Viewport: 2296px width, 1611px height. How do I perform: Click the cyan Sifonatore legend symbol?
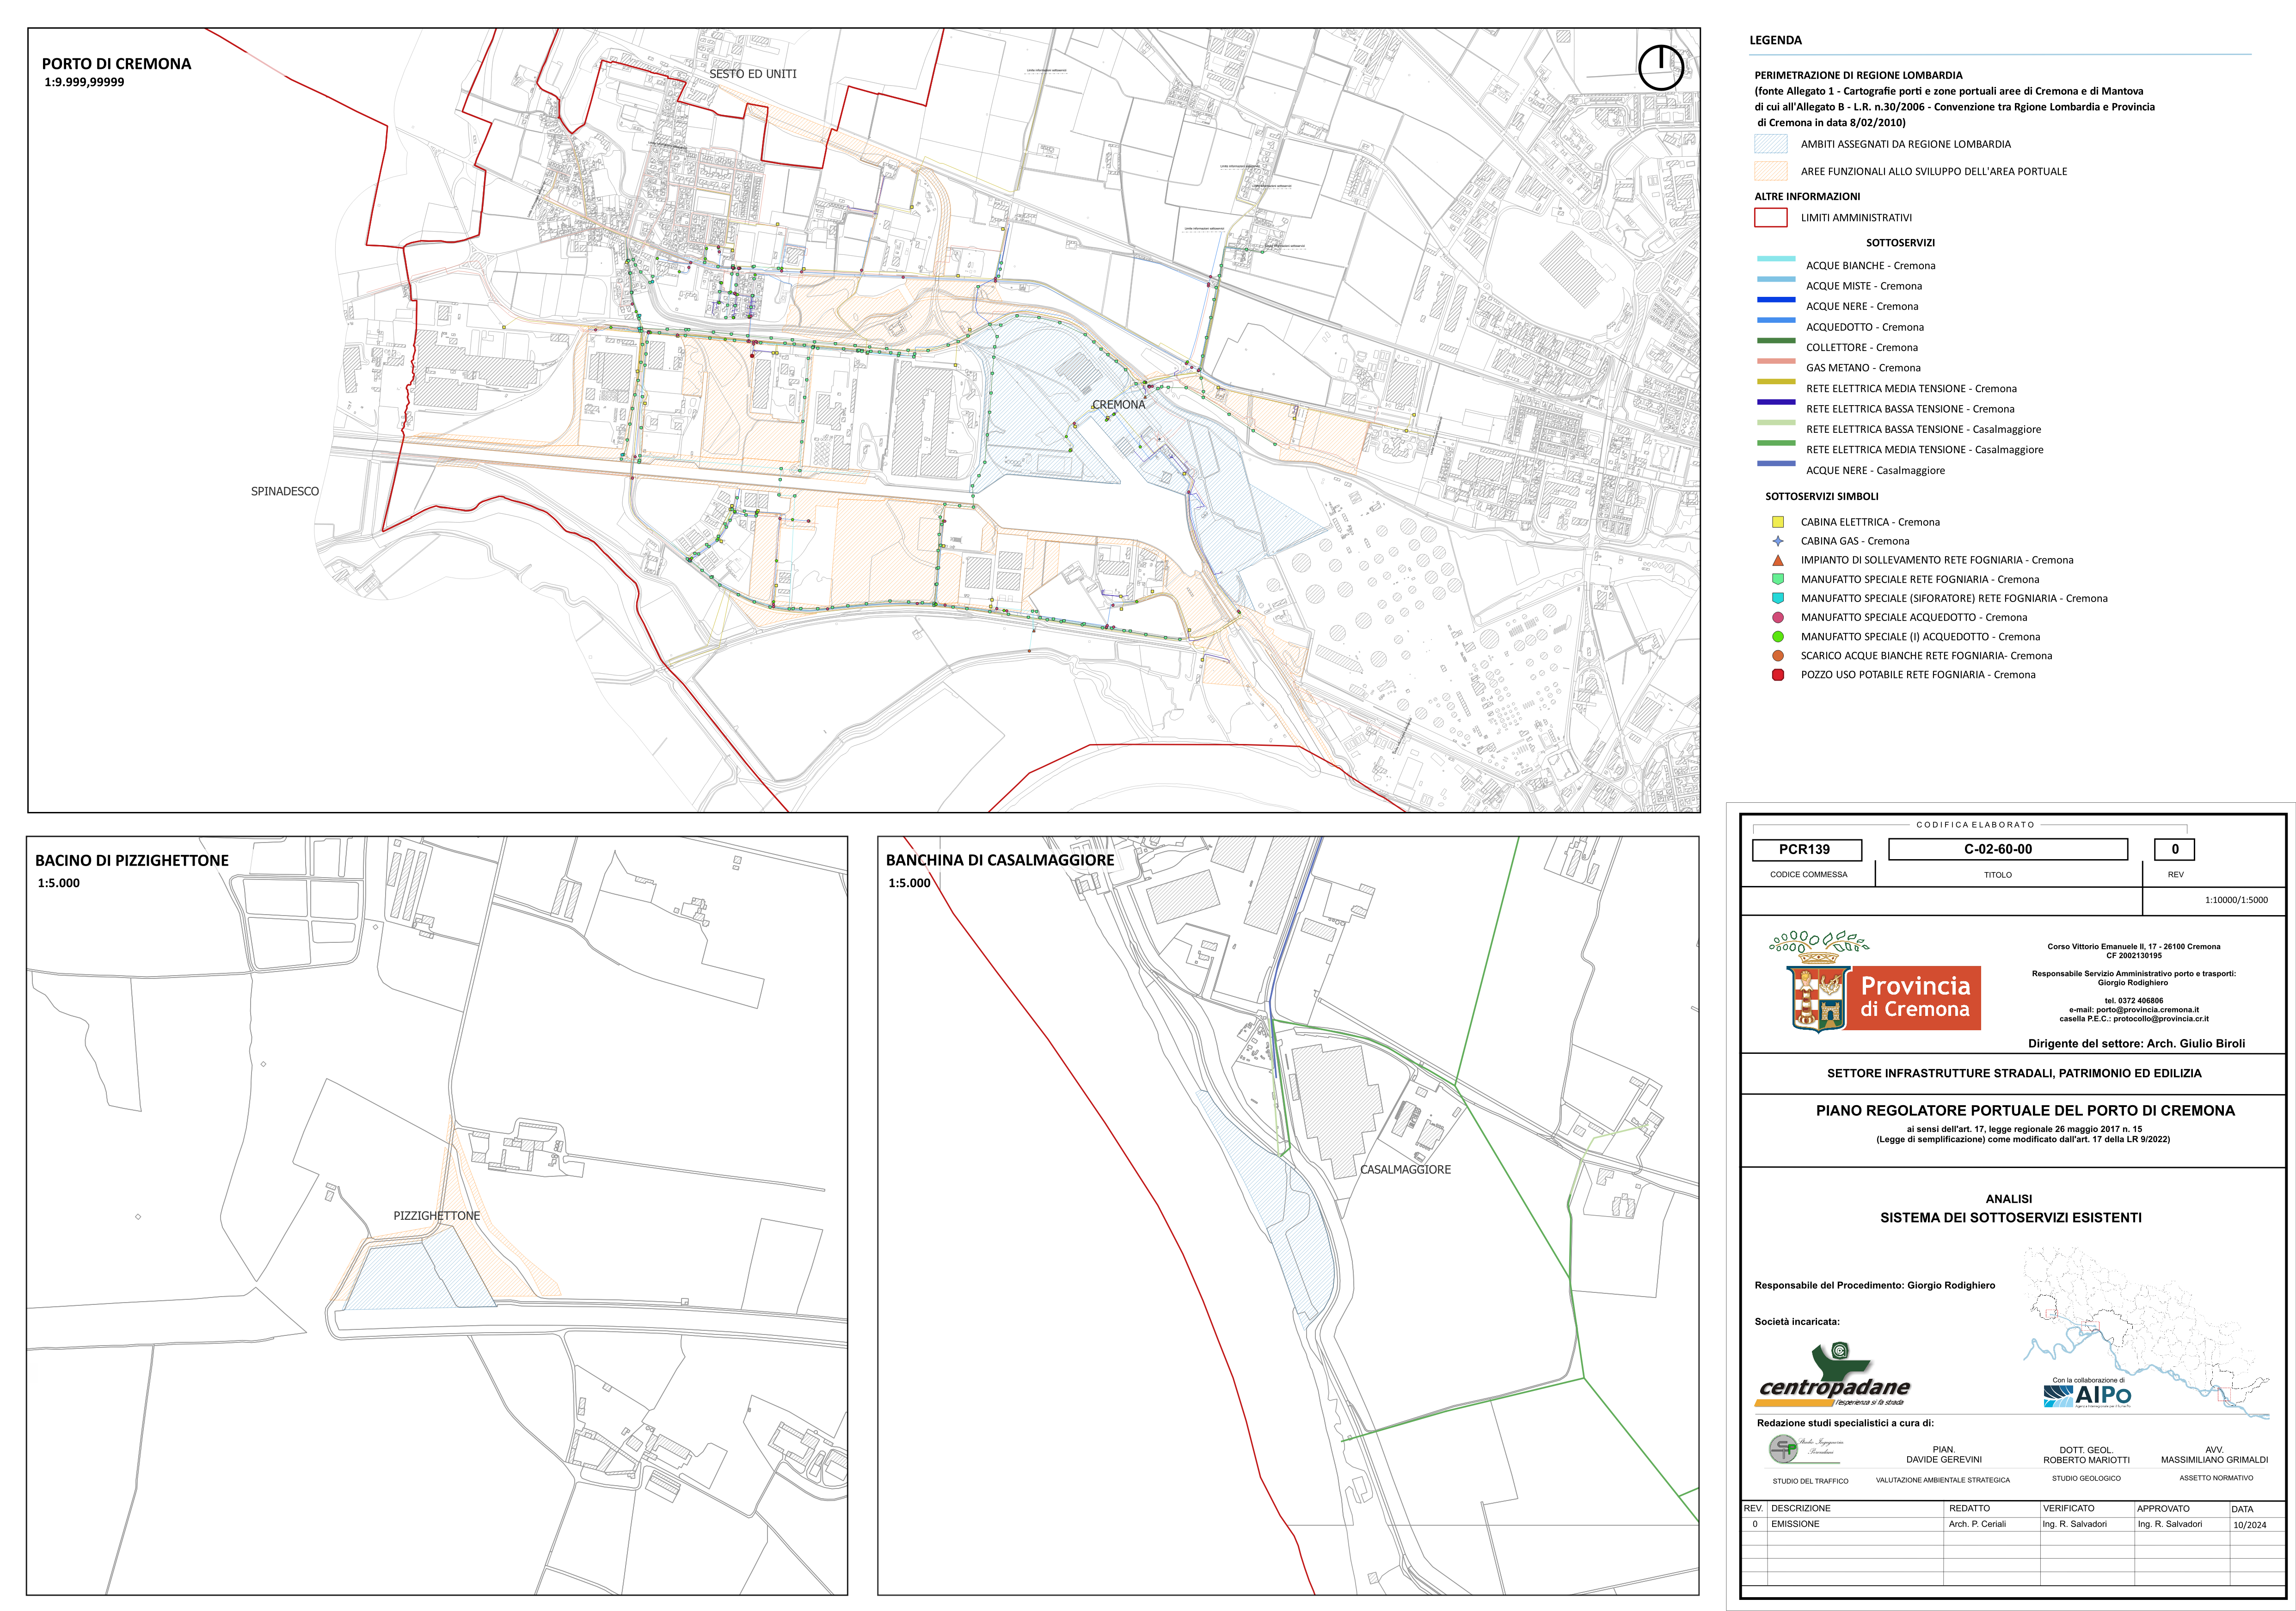click(x=1778, y=598)
